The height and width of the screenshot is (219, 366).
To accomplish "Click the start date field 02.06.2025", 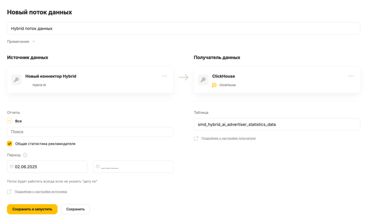I will point(47,166).
